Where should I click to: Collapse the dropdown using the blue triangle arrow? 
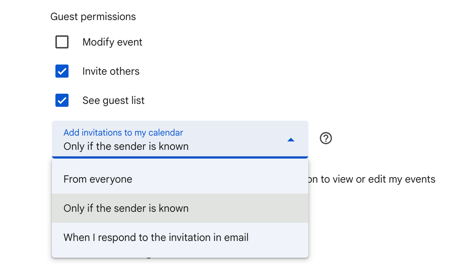[291, 140]
